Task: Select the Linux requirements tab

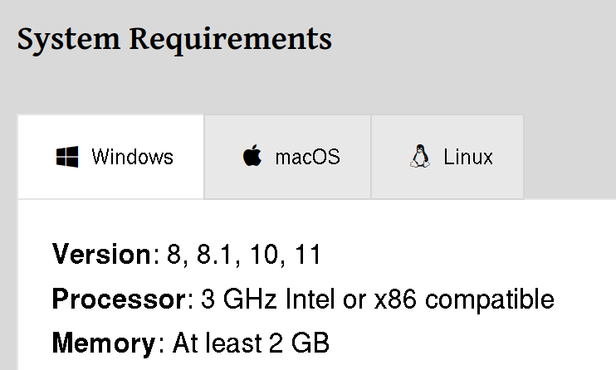Action: pyautogui.click(x=468, y=157)
